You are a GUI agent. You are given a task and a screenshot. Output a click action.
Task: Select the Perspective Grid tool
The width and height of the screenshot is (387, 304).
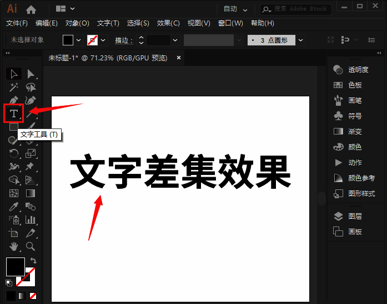click(x=31, y=180)
